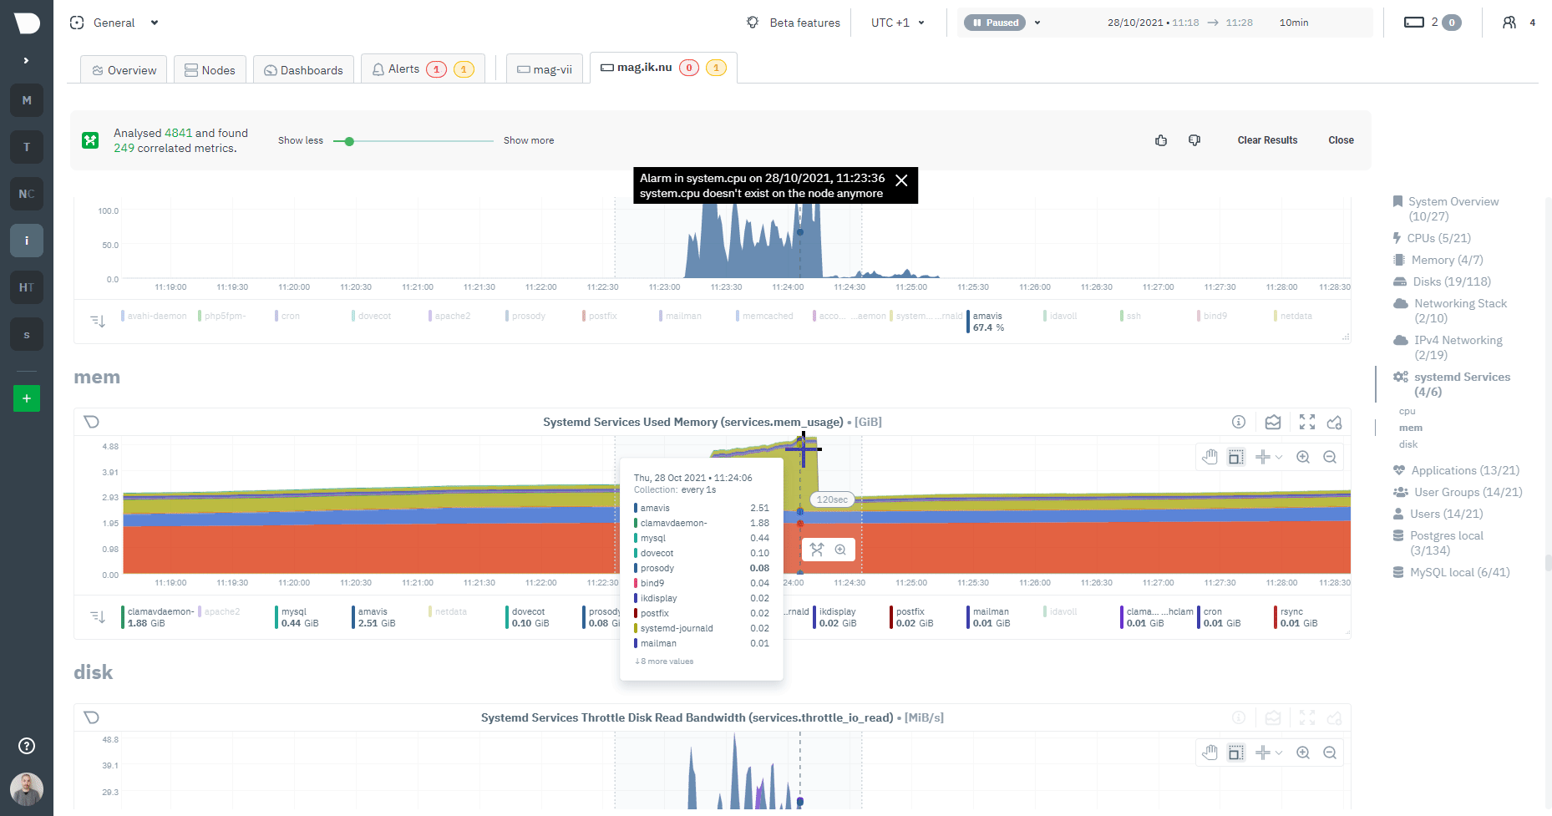Viewport: 1552px width, 816px height.
Task: Toggle avahi-daemon dimension in cpu legend
Action: point(155,316)
